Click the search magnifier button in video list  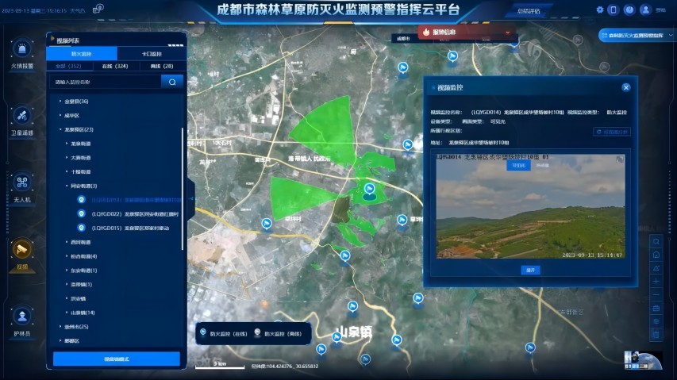point(171,81)
